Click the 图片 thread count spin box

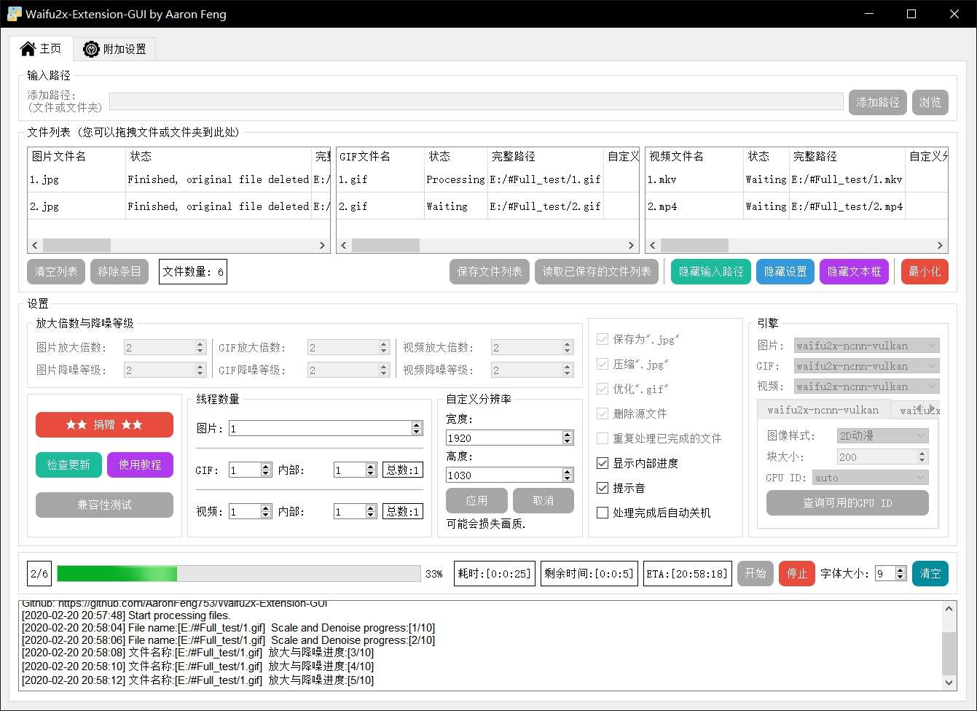(x=326, y=428)
